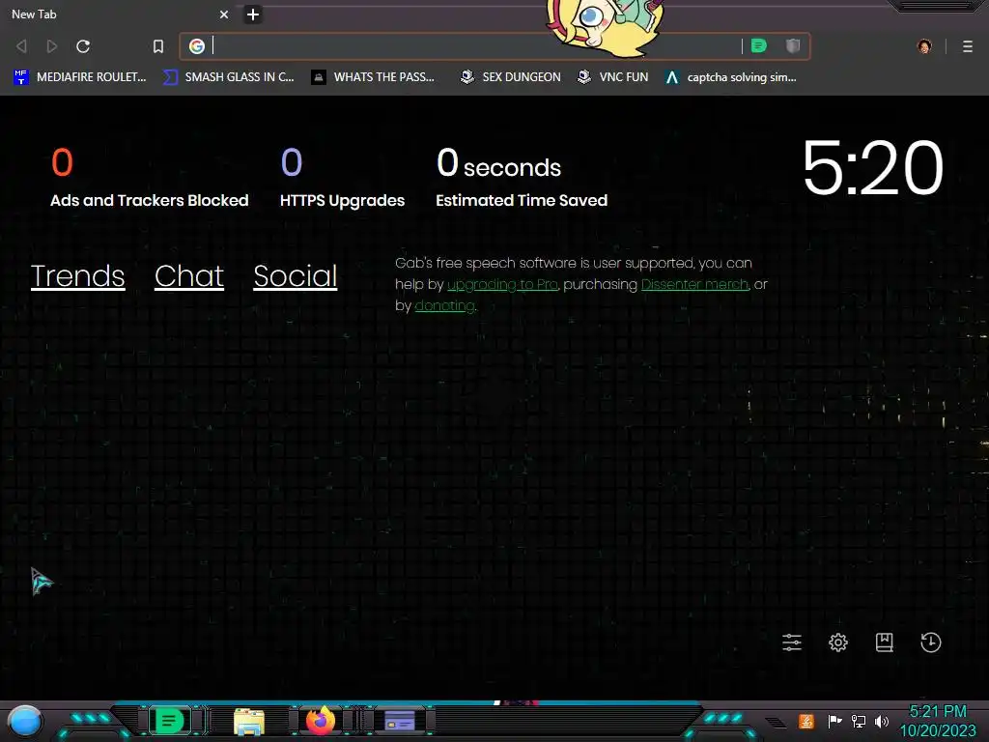Open MEDIAFIRE ROULET... bookmark

click(80, 77)
